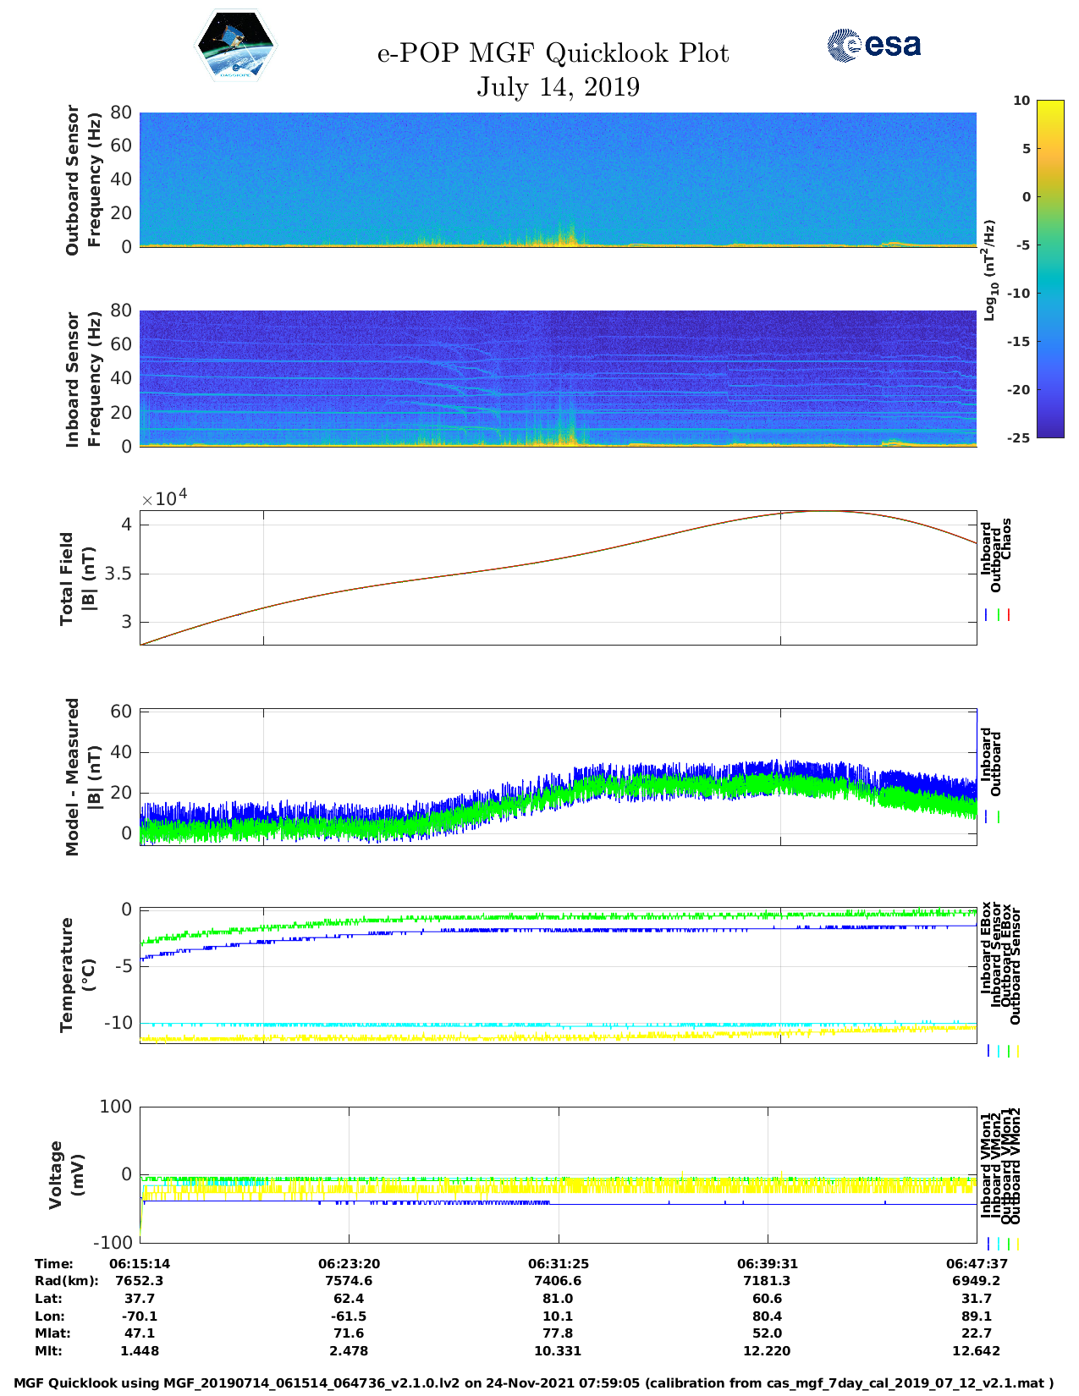Click the 06:39:31 time tick label
Viewport: 1079px width, 1396px height.
pos(767,1263)
